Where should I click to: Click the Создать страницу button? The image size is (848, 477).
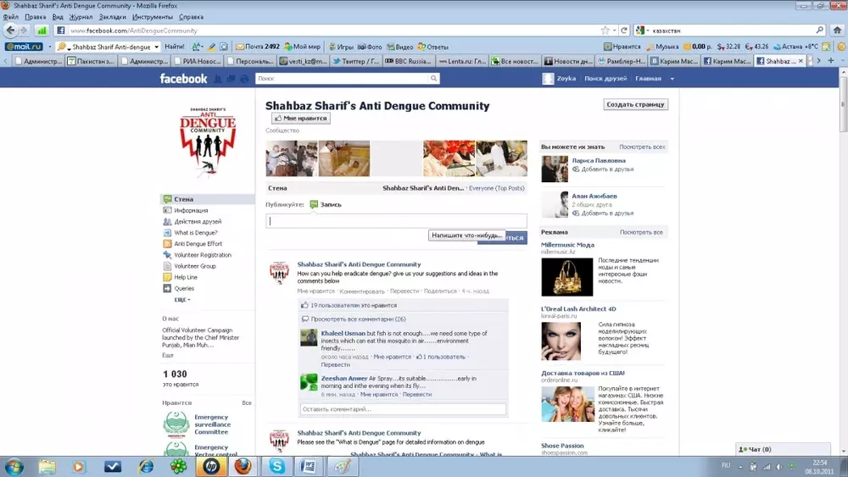tap(636, 104)
